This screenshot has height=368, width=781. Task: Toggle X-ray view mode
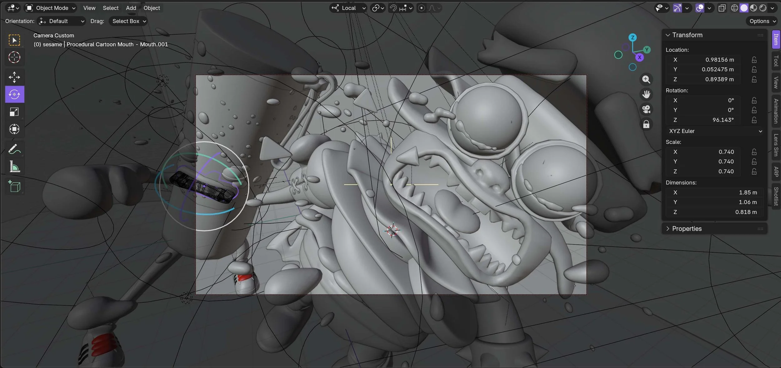point(722,8)
